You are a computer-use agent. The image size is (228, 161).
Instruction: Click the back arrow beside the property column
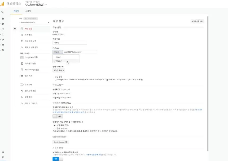[15, 29]
